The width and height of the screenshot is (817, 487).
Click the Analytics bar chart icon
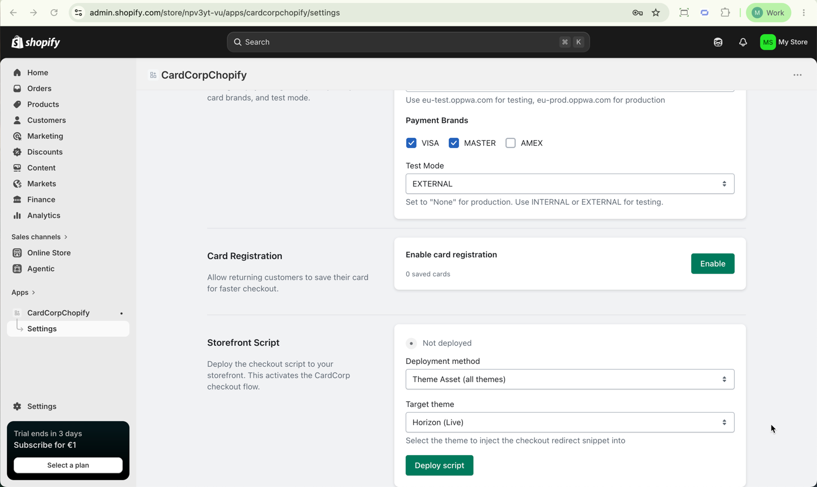[17, 215]
